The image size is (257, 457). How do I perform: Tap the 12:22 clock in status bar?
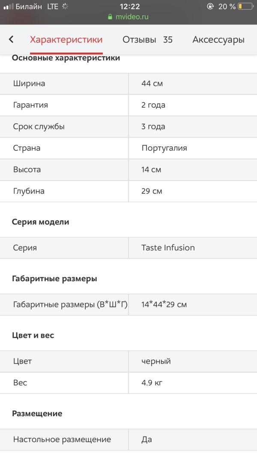click(130, 6)
